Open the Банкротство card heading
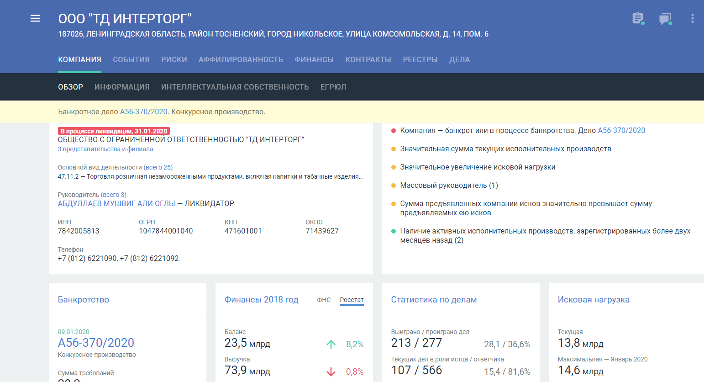Viewport: 704px width, 382px height. 84,300
